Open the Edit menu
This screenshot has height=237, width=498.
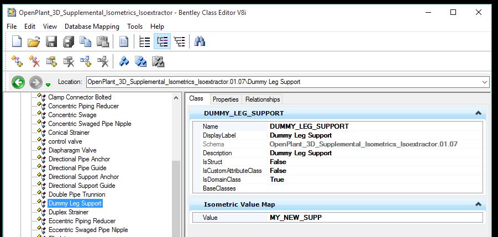[x=30, y=27]
